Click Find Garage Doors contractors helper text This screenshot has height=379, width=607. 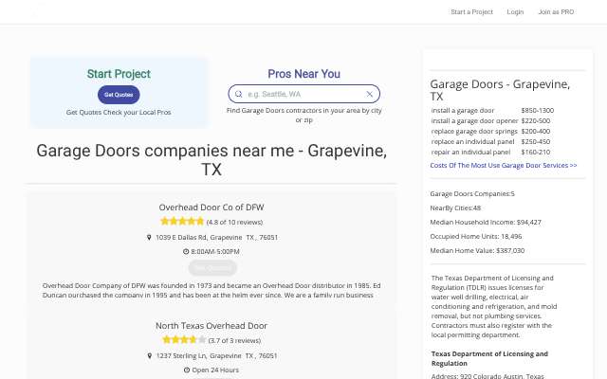tap(303, 115)
